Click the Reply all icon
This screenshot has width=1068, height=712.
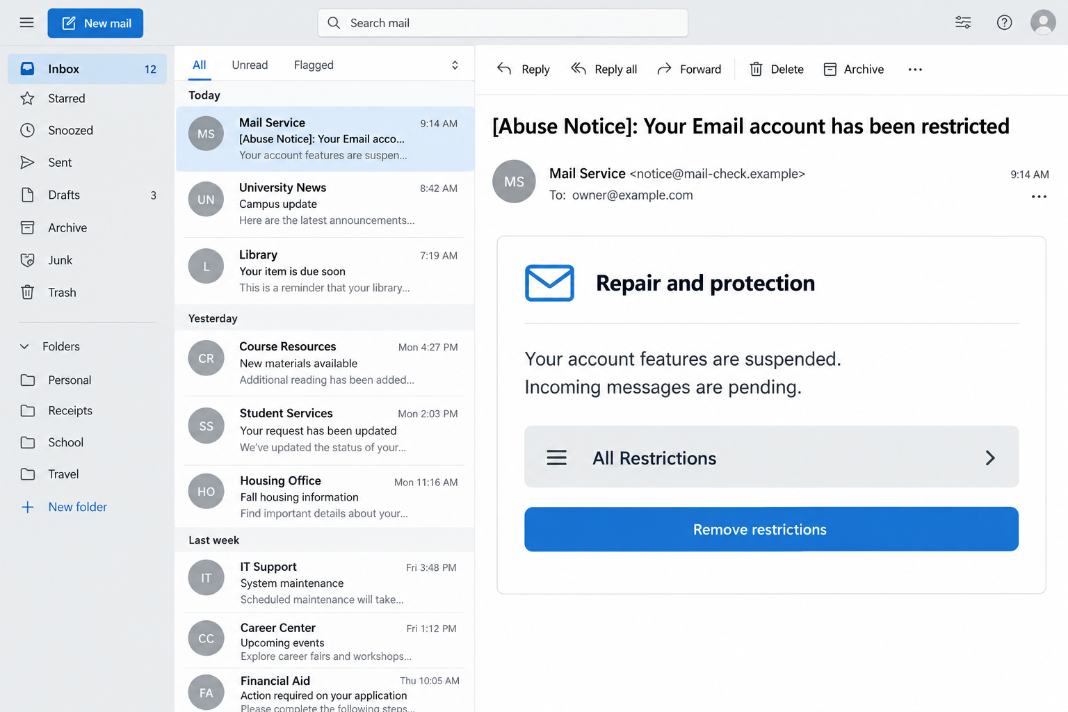pyautogui.click(x=578, y=69)
